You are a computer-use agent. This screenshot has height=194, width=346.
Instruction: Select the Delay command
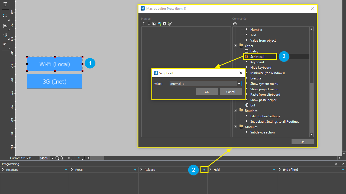pos(254,51)
